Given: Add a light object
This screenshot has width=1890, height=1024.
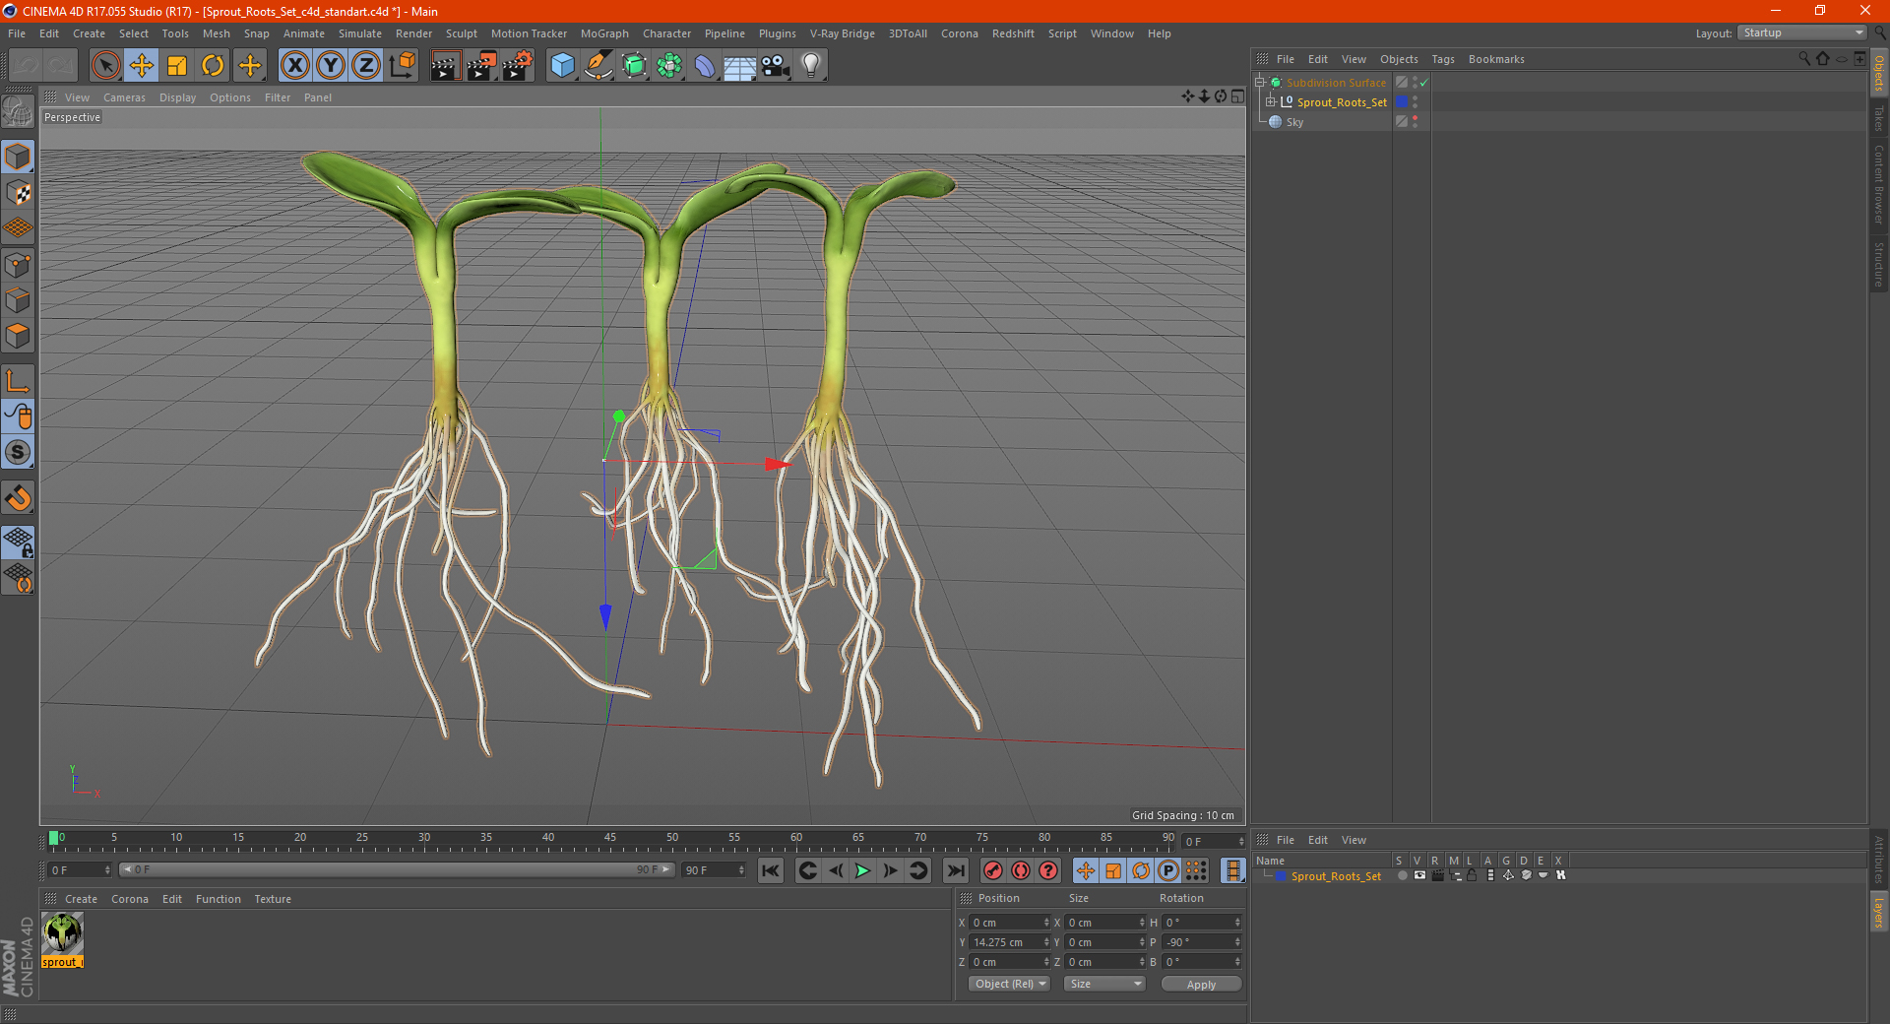Looking at the screenshot, I should 811,66.
